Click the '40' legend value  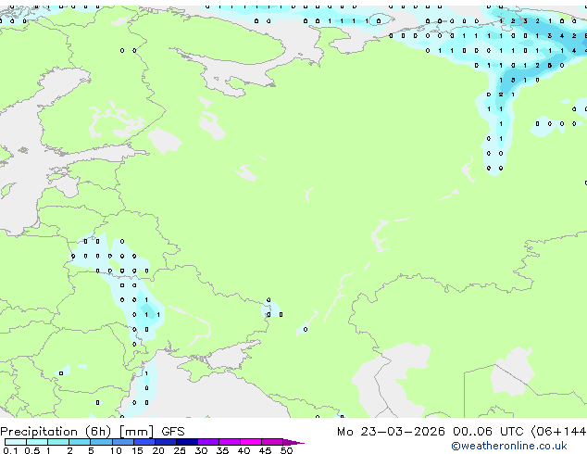(x=244, y=450)
